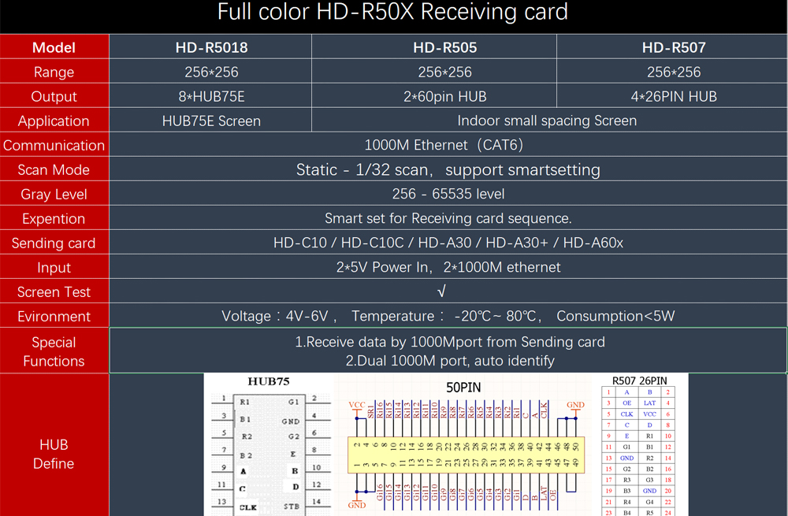Click the 'HUB75' diagram heading
This screenshot has height=516, width=788.
(x=269, y=381)
